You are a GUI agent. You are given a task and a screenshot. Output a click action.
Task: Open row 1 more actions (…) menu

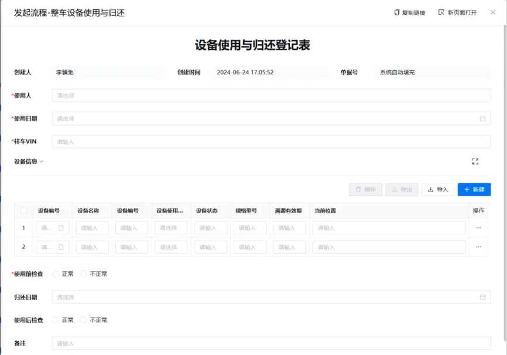coord(478,227)
